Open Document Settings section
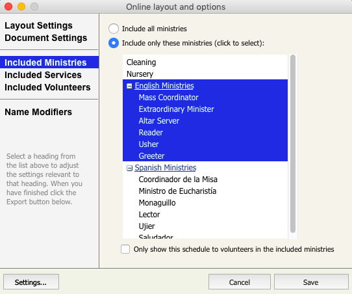The image size is (352, 294). [46, 38]
